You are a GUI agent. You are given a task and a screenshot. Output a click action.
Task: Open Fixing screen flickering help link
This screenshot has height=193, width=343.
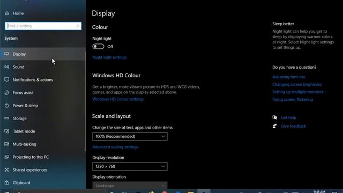293,99
